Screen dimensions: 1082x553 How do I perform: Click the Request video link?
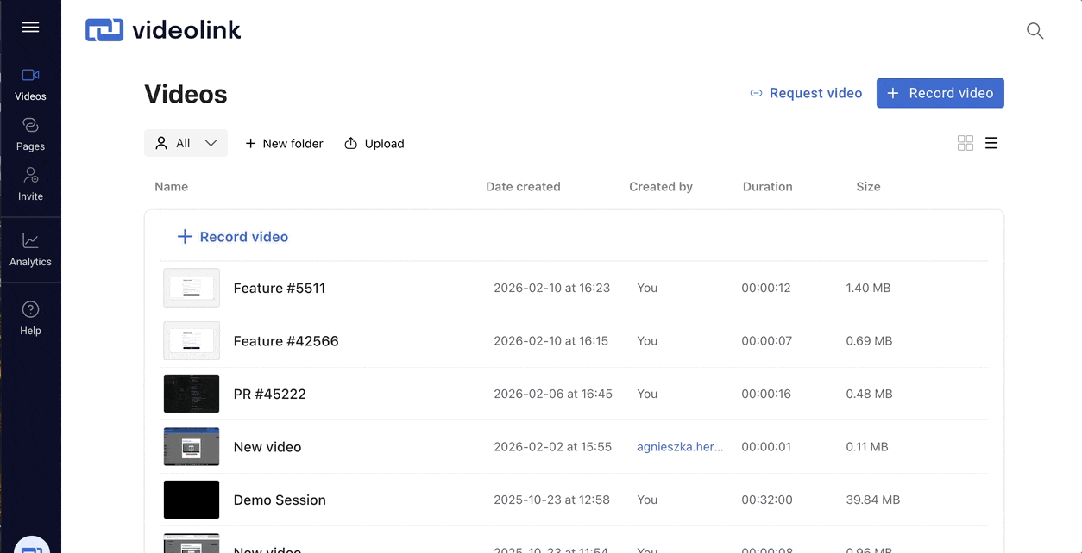click(x=806, y=93)
